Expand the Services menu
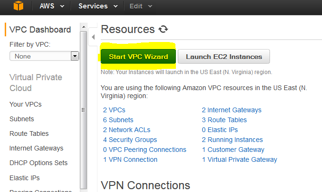 click(x=98, y=6)
